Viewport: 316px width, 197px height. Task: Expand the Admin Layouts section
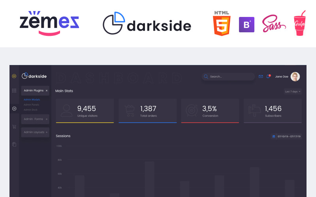[46, 132]
